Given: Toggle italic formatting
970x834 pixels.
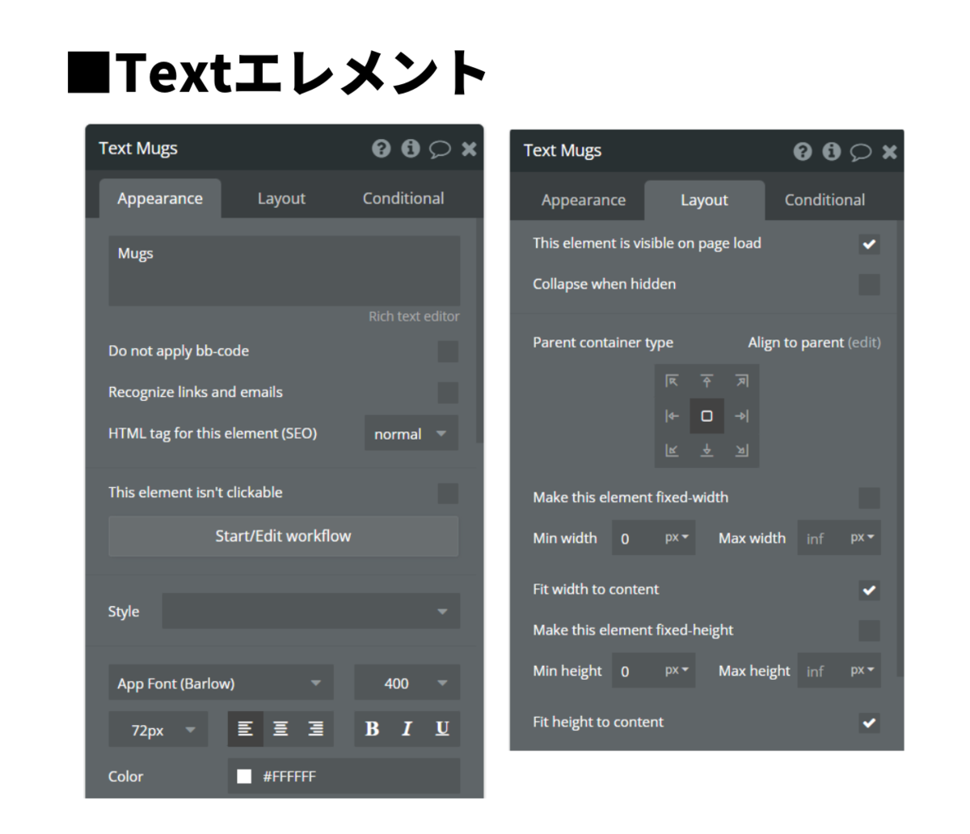Looking at the screenshot, I should click(407, 729).
